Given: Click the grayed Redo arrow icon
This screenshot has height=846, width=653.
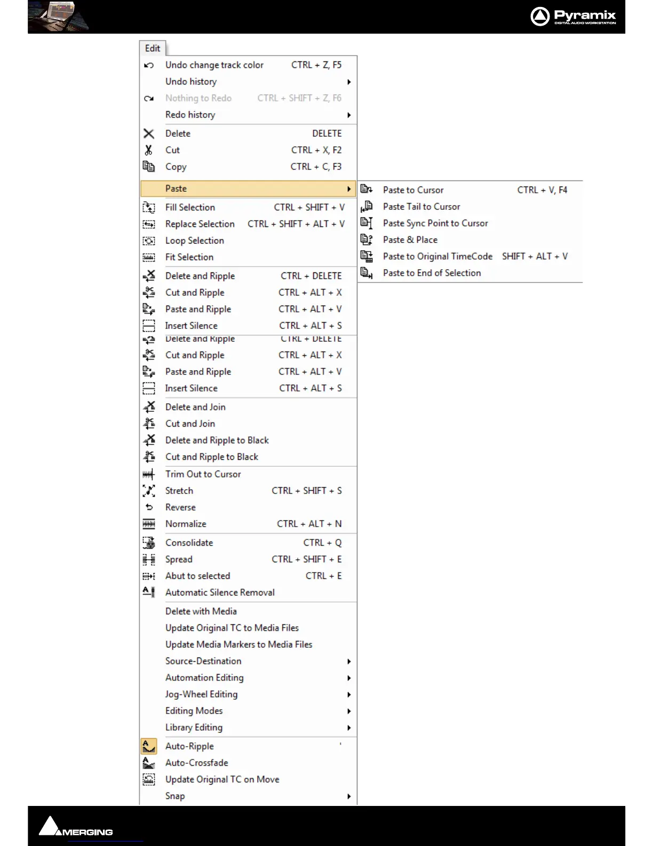Looking at the screenshot, I should tap(149, 98).
